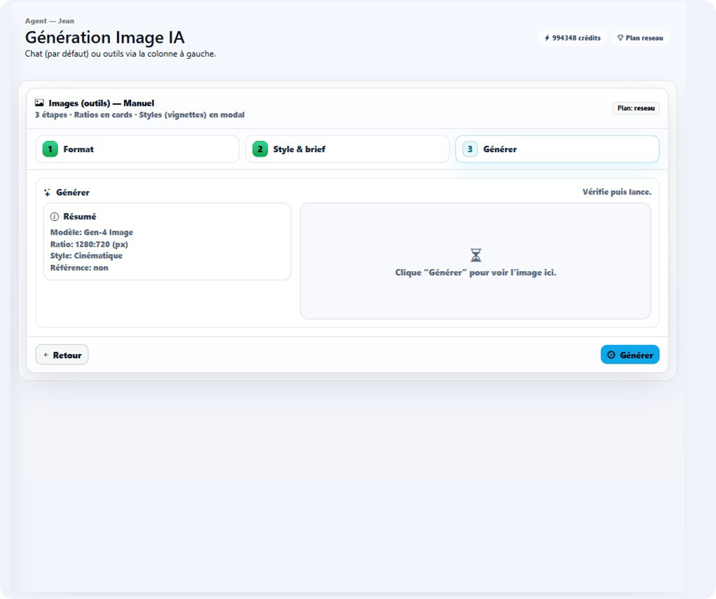
Task: Select the Générer step tab
Action: [556, 149]
